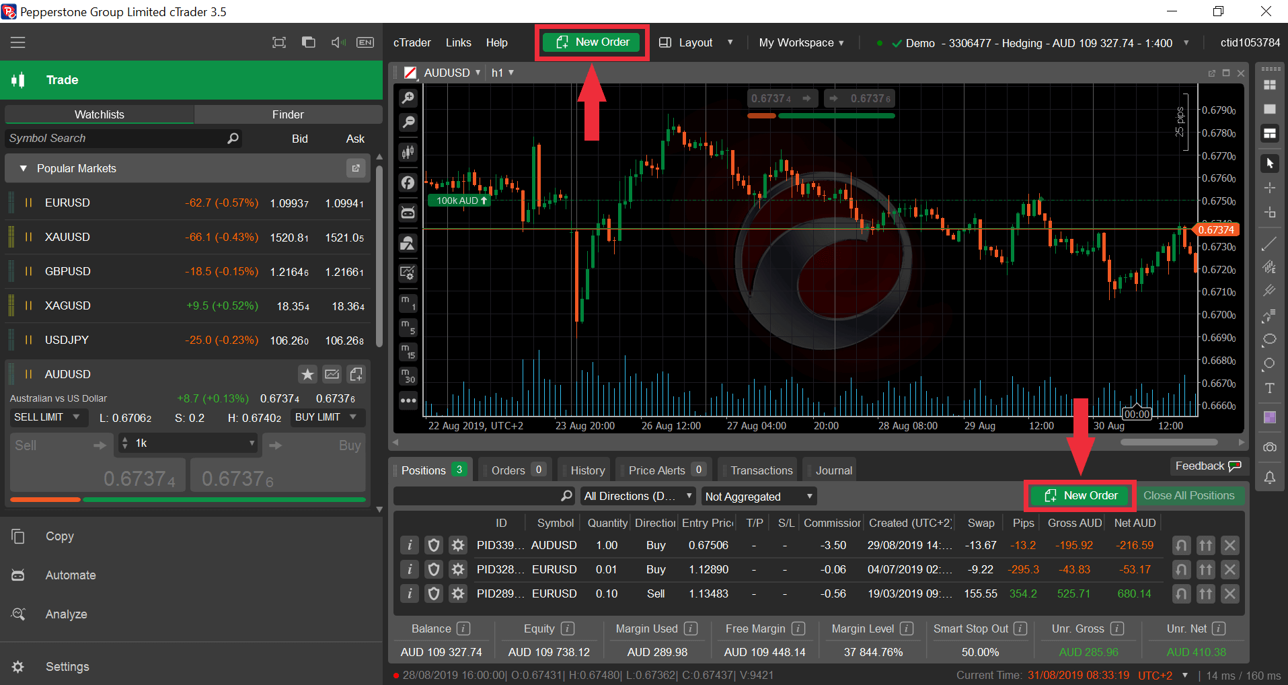Switch the chart to m30 timeframe
This screenshot has width=1288, height=685.
408,375
